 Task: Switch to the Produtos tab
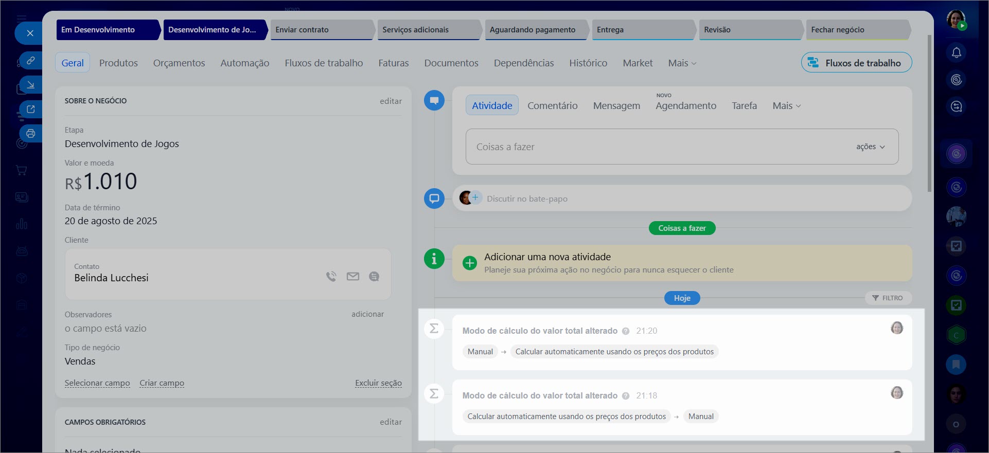tap(118, 63)
